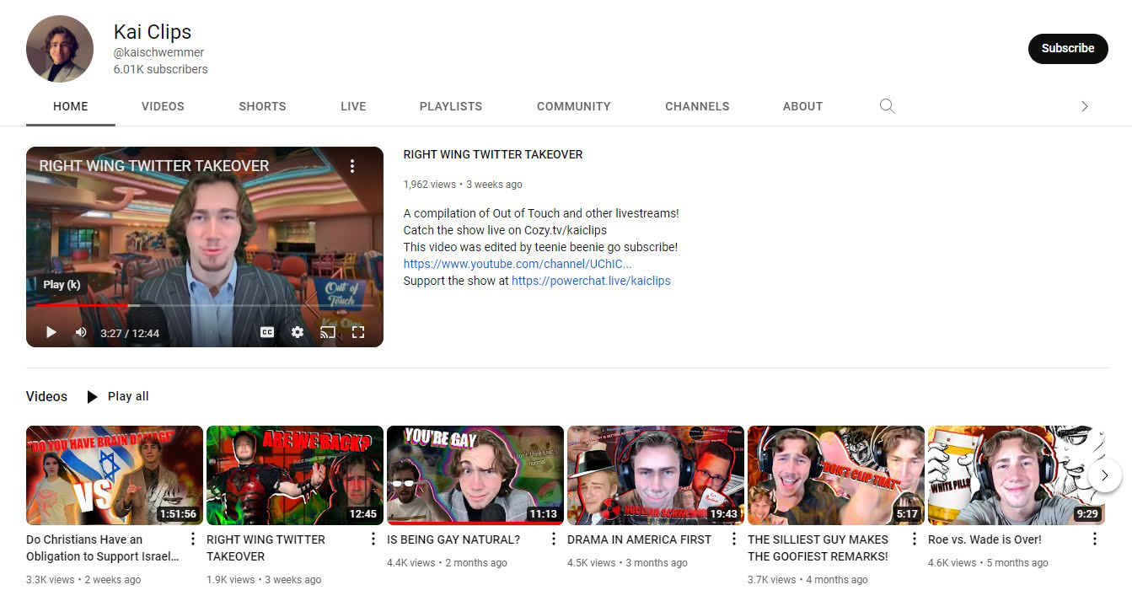Click the Cast to TV icon
Screen dimensions: 1132x601
[328, 332]
